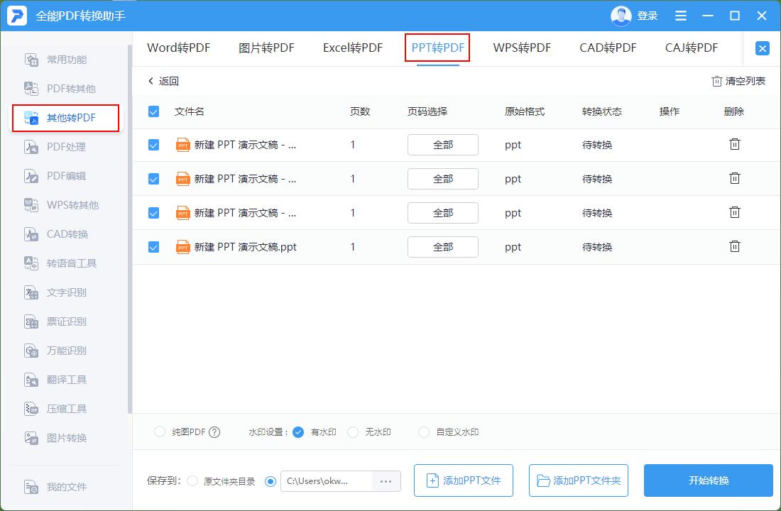Browse save path with the ... button

pyautogui.click(x=386, y=480)
